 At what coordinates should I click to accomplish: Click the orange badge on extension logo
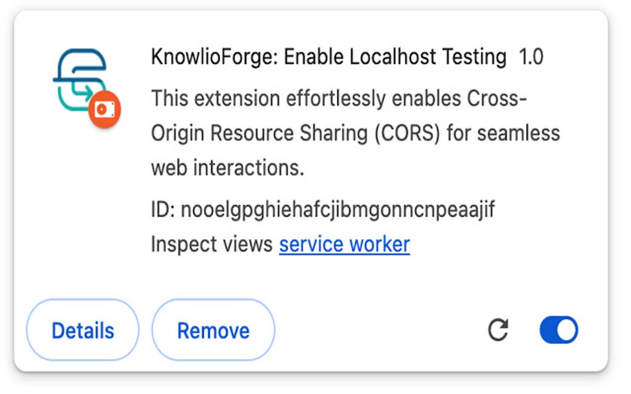tap(104, 111)
